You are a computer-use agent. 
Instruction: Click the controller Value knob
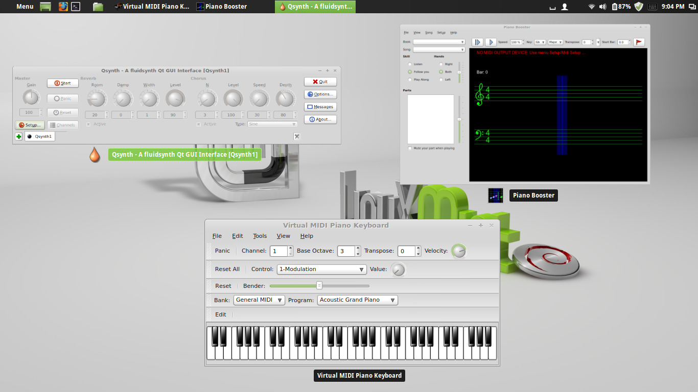click(x=398, y=269)
